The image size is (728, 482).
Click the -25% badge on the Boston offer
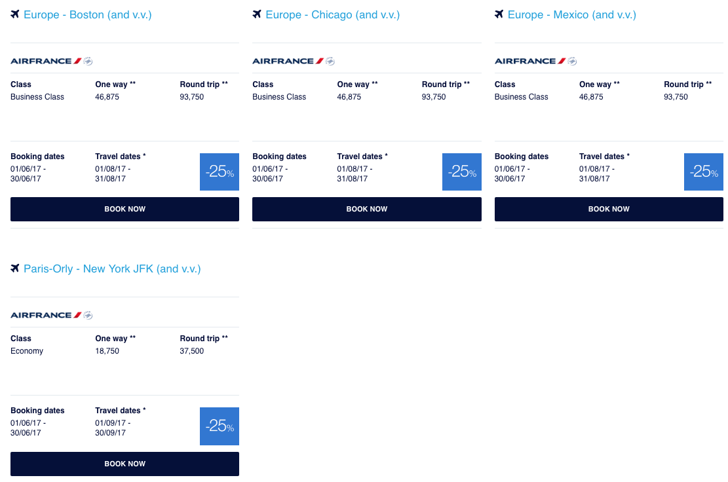pyautogui.click(x=220, y=172)
